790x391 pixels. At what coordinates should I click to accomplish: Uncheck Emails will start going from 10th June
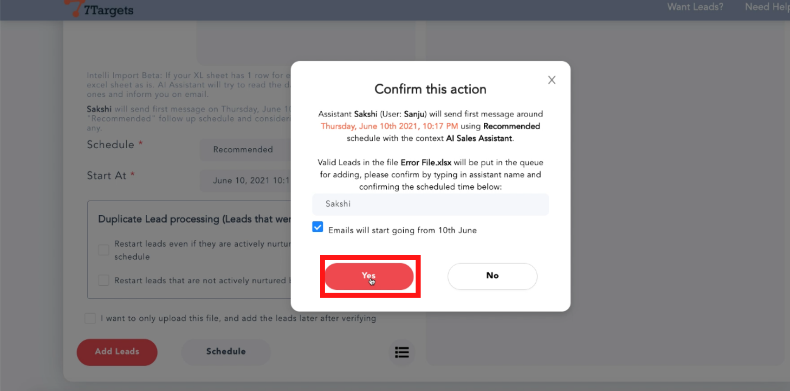click(318, 227)
